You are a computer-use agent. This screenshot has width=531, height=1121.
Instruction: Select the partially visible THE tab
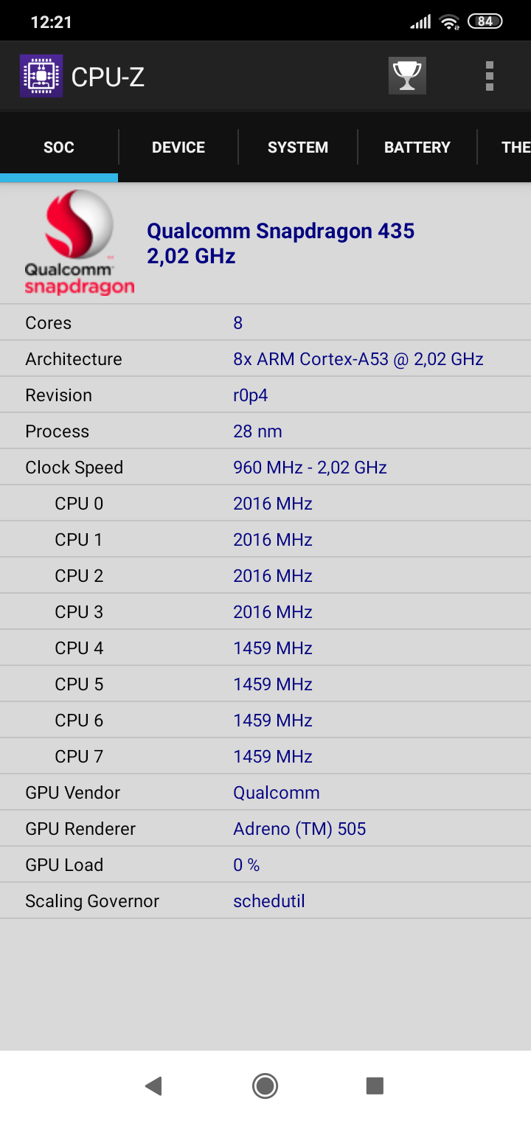click(x=515, y=147)
